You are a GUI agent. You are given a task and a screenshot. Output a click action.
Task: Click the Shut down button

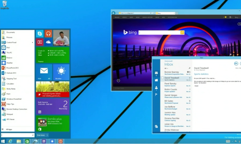(41, 135)
